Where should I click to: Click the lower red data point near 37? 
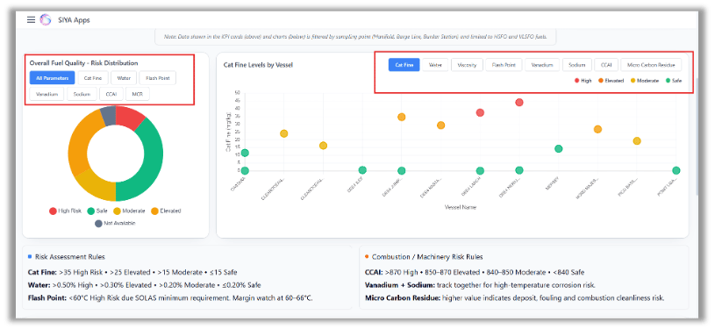[x=480, y=112]
